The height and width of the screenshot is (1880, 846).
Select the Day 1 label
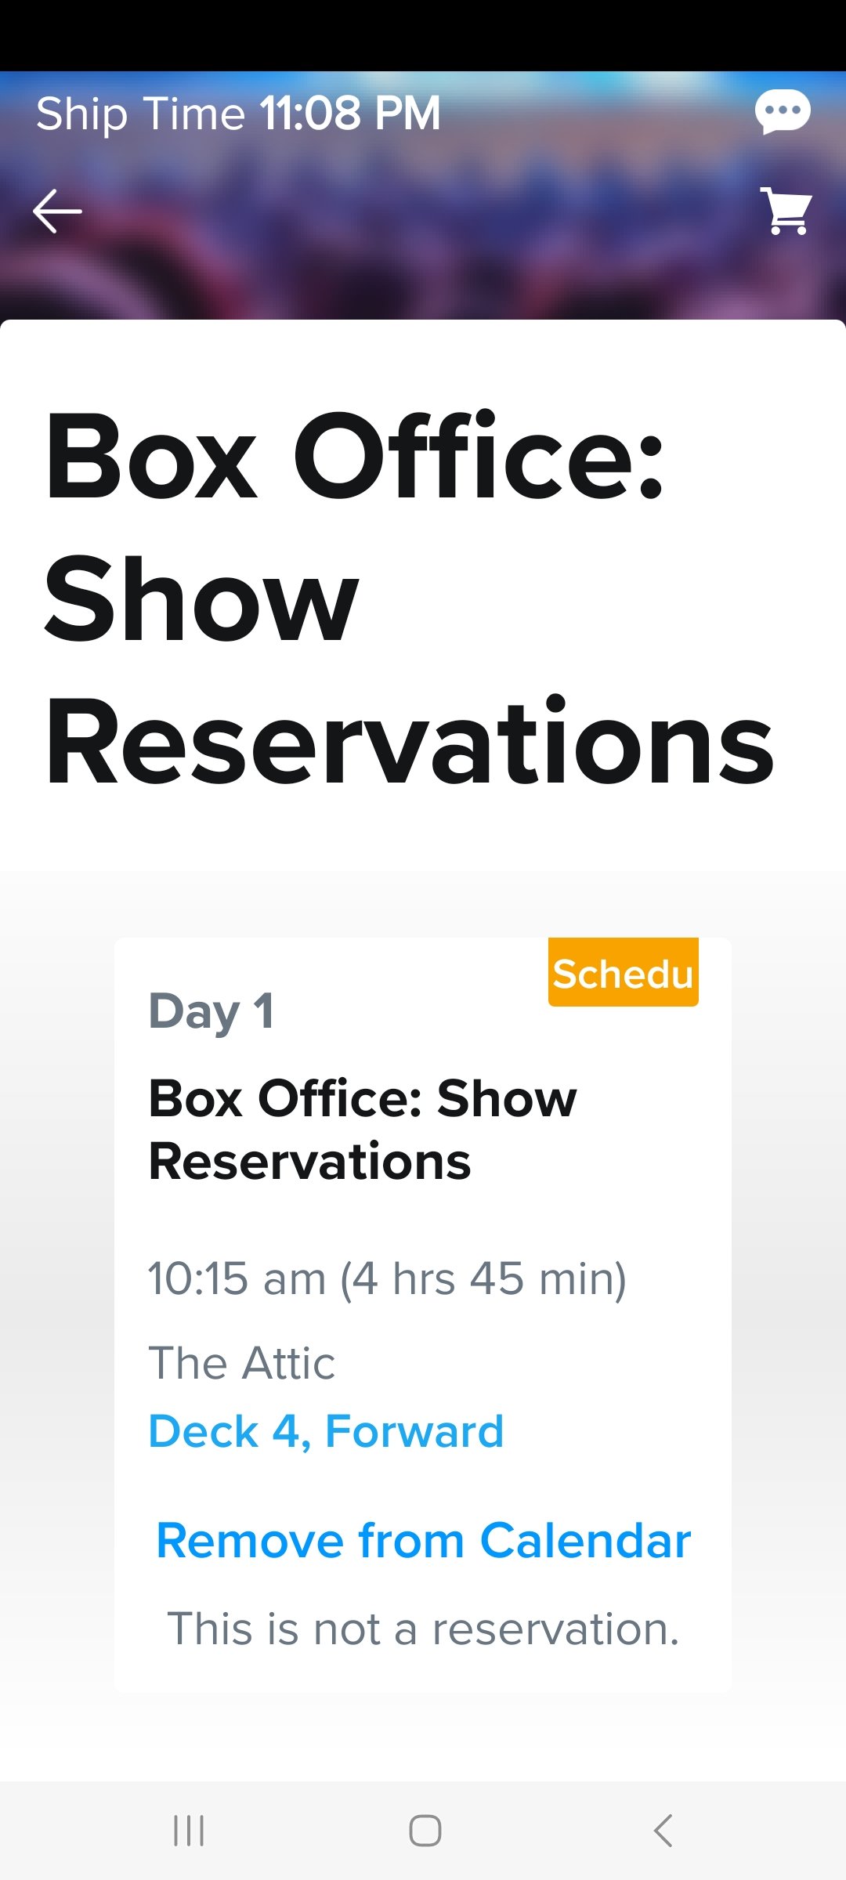[x=211, y=1011]
